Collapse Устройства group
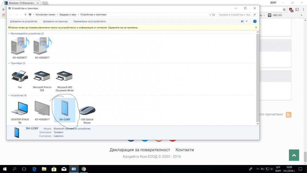 [9, 96]
